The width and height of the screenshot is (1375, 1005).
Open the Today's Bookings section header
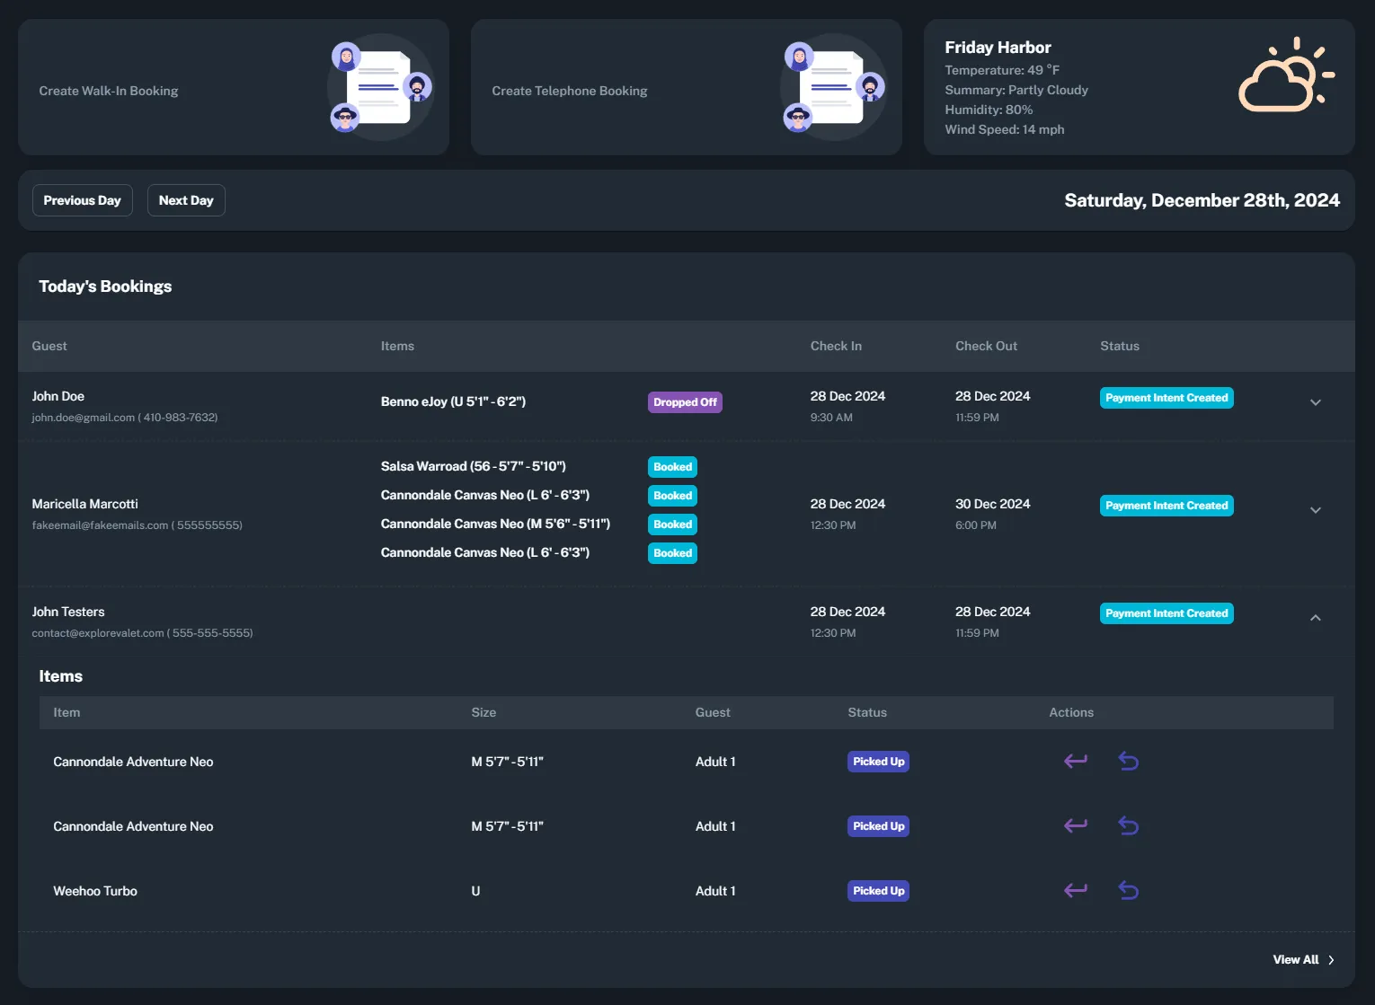click(x=105, y=286)
